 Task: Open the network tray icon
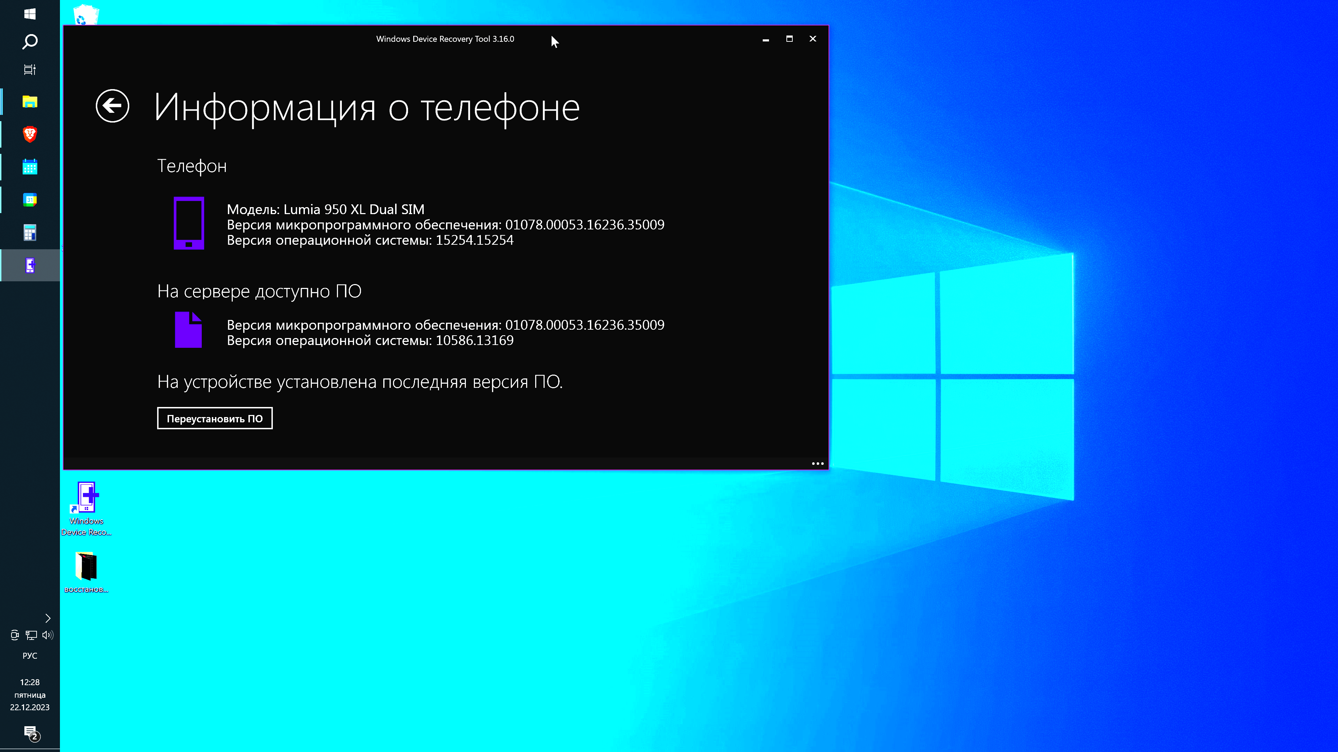31,635
